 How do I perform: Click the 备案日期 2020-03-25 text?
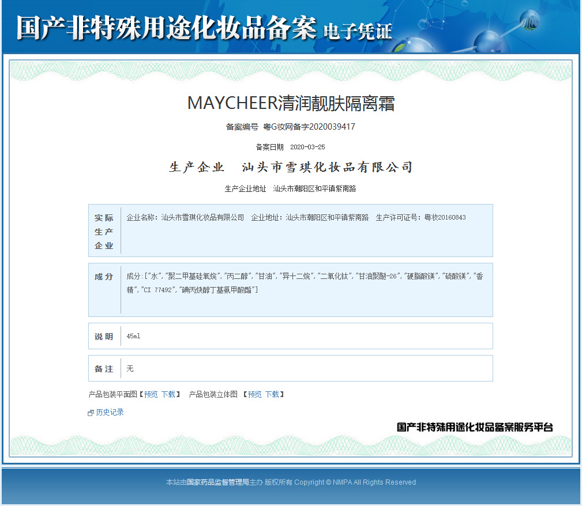291,148
